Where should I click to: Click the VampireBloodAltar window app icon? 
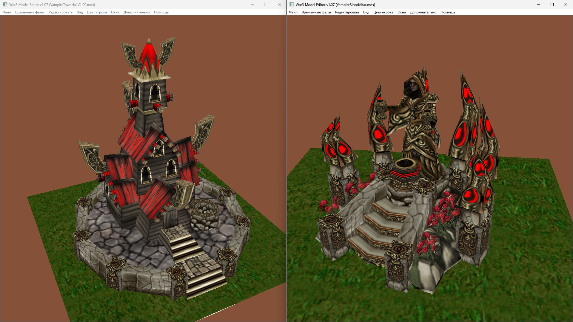291,4
